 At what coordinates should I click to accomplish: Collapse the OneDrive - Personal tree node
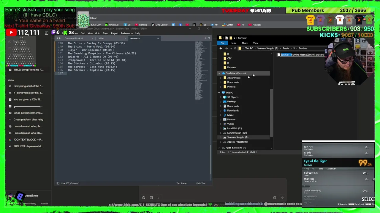219,73
